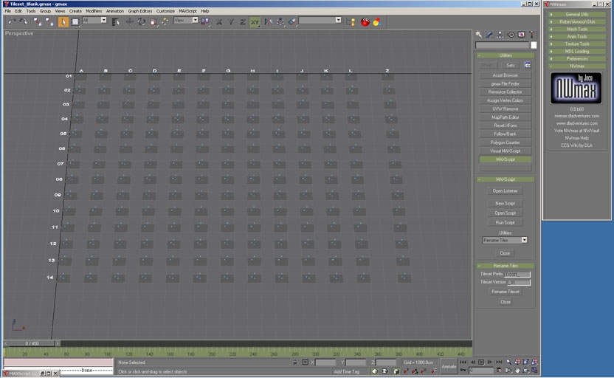Expand the General Utils rollout
The height and width of the screenshot is (378, 614).
[x=577, y=14]
